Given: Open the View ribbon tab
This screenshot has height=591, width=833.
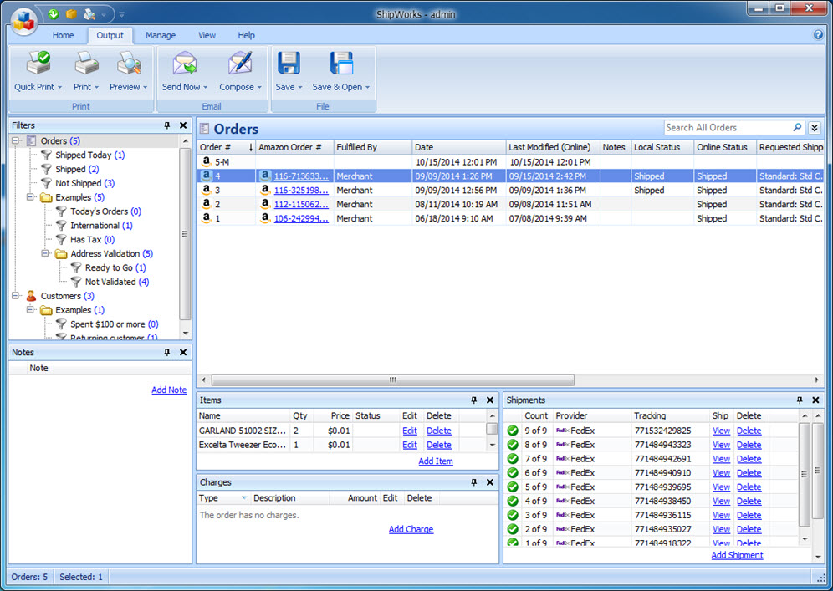Looking at the screenshot, I should tap(207, 35).
